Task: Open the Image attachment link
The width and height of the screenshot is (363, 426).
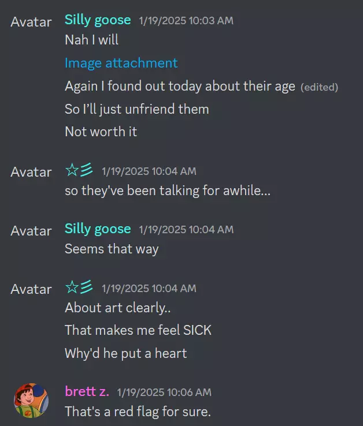Action: 121,63
